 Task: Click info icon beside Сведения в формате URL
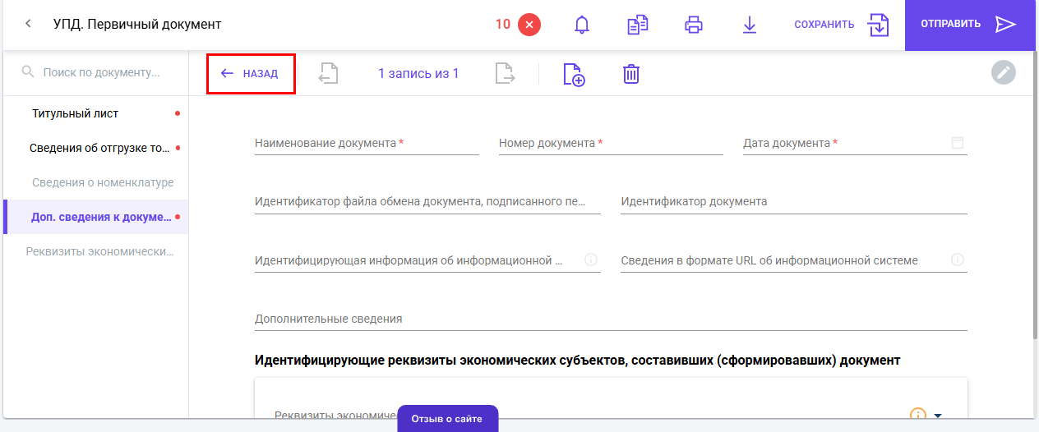[958, 260]
